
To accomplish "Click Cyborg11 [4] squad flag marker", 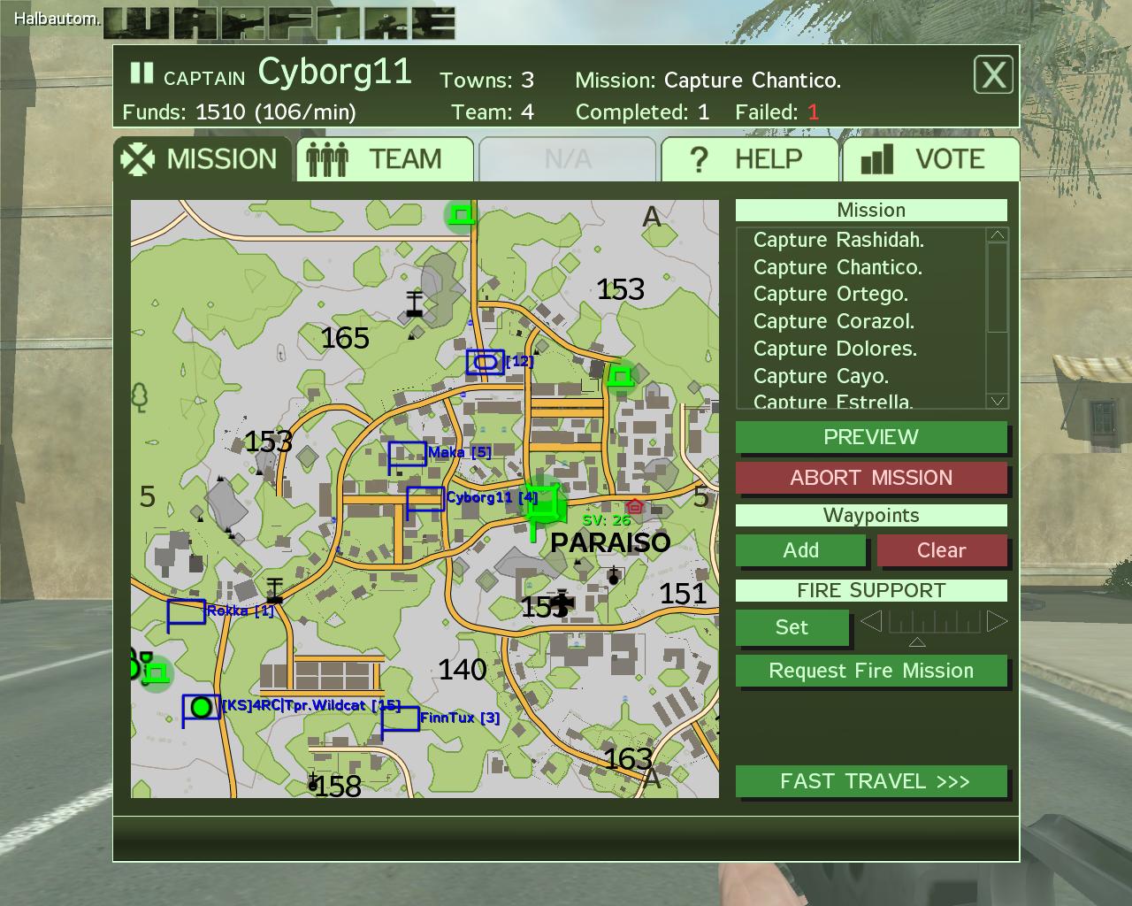I will [x=424, y=501].
